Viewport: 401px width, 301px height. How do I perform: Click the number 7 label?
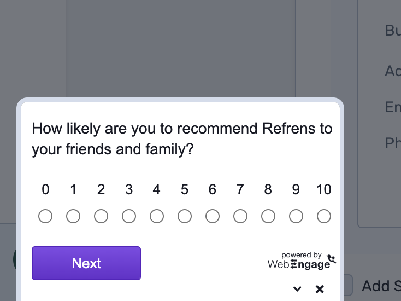click(x=240, y=189)
